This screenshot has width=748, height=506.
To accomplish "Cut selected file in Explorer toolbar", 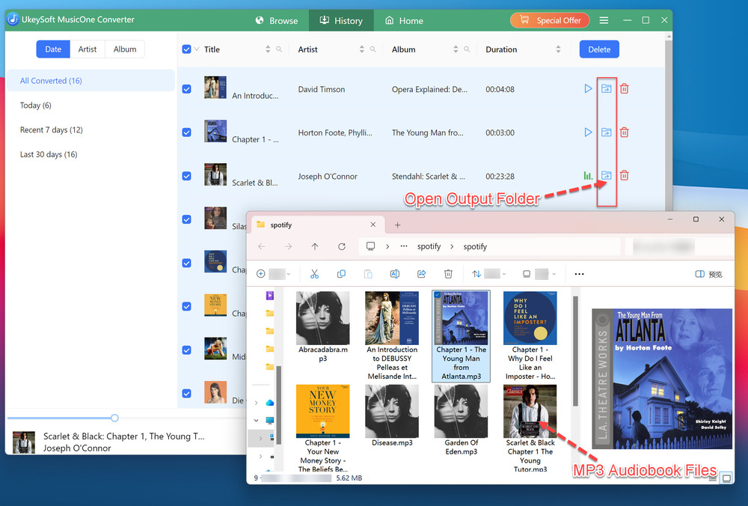I will click(x=314, y=274).
